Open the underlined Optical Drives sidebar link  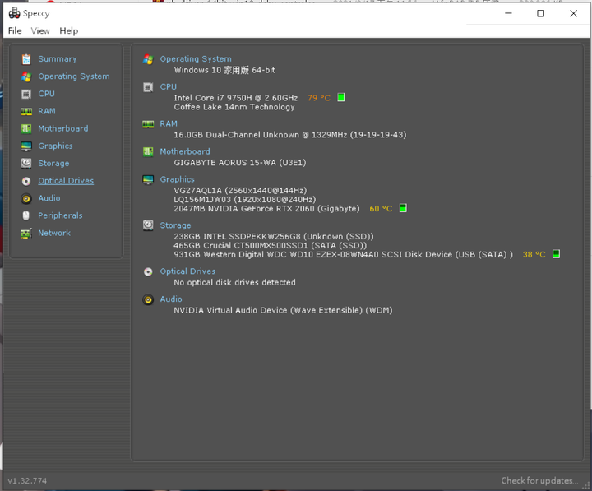point(66,181)
